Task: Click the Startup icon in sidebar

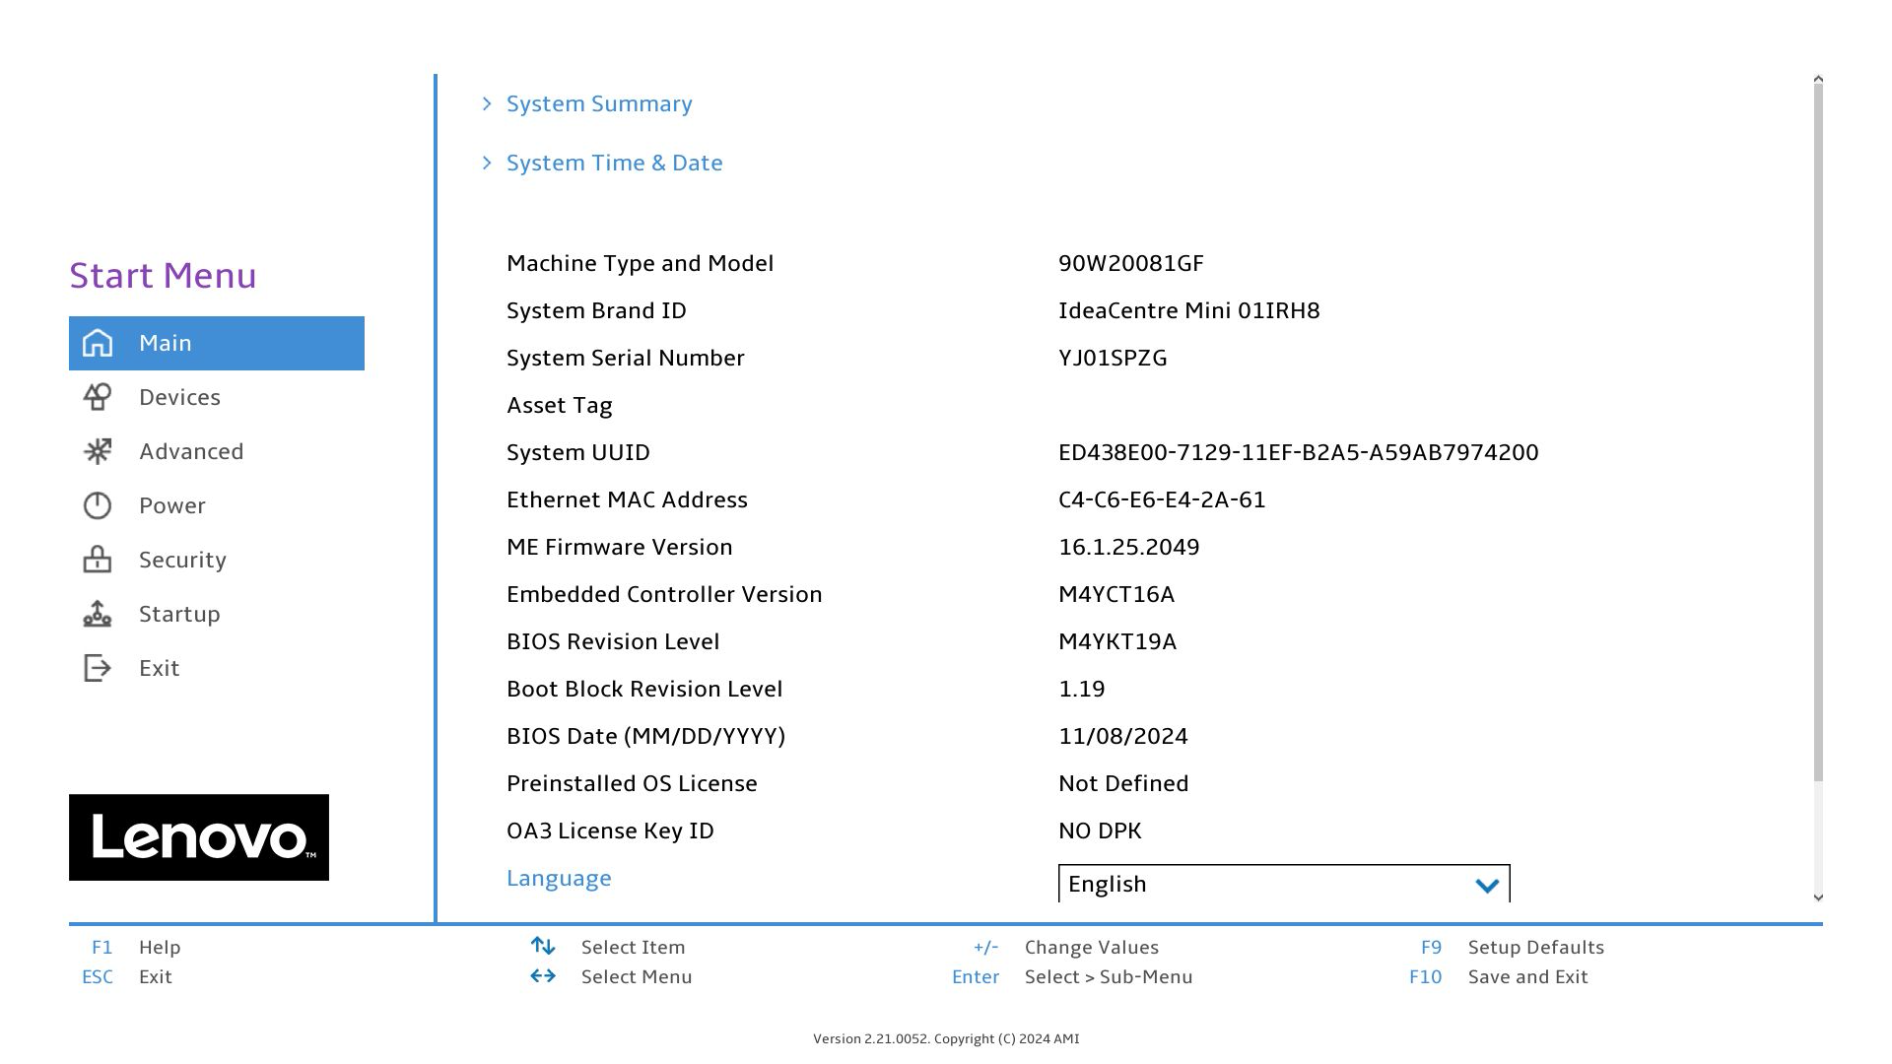Action: pyautogui.click(x=98, y=614)
